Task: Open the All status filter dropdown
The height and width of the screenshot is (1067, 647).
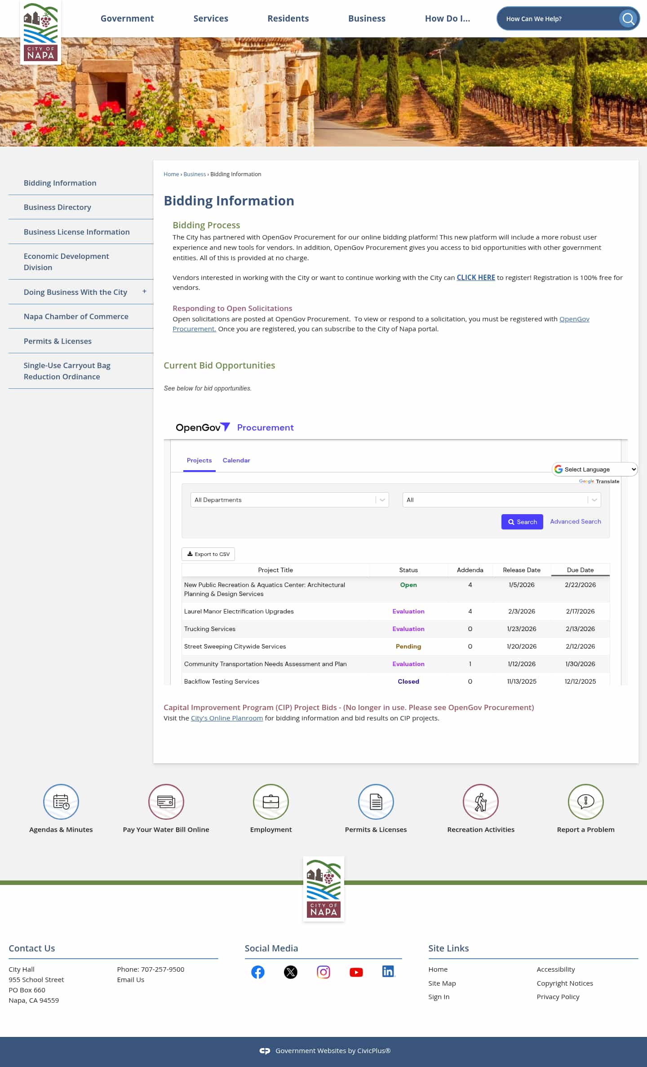Action: [x=502, y=500]
